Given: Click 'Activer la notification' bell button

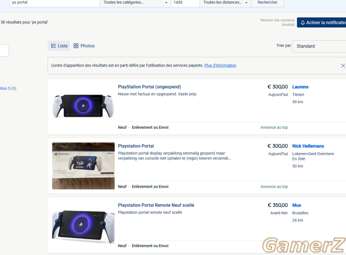Looking at the screenshot, I should (x=321, y=22).
